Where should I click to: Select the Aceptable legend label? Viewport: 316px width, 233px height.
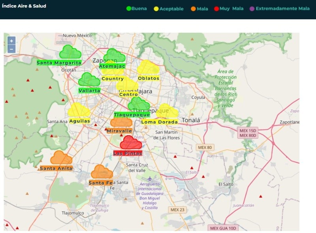[x=171, y=9]
